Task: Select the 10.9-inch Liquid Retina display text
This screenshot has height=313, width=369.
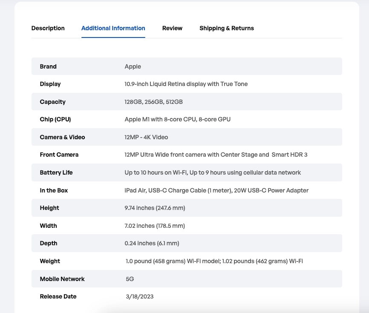Action: 186,84
